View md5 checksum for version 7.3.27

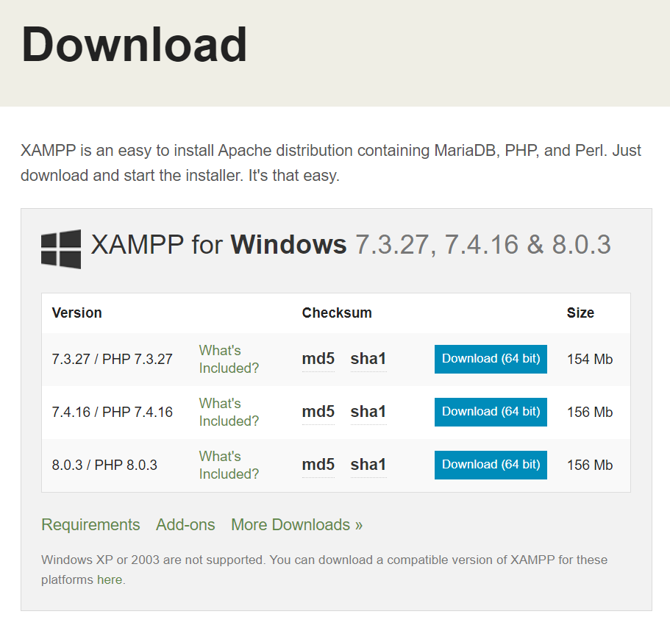pyautogui.click(x=318, y=359)
